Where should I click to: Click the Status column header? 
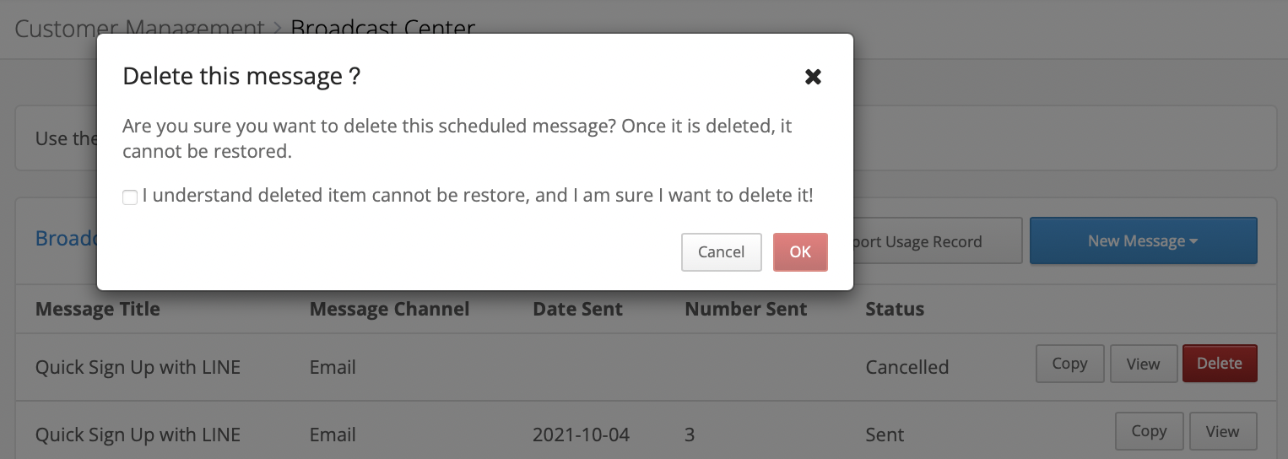pyautogui.click(x=895, y=309)
